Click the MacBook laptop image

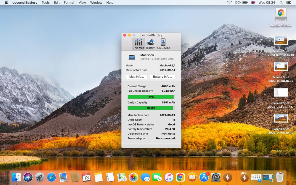click(x=132, y=57)
